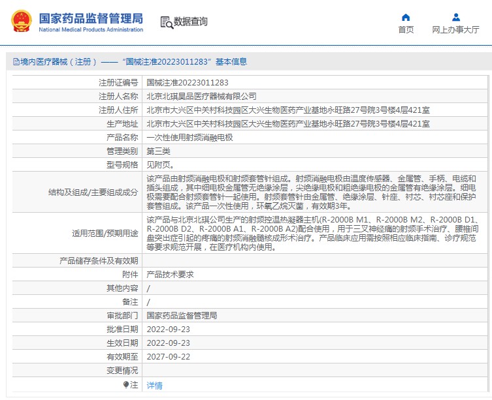Select product name 一次性使用射频消融电极
This screenshot has width=492, height=400.
[189, 138]
